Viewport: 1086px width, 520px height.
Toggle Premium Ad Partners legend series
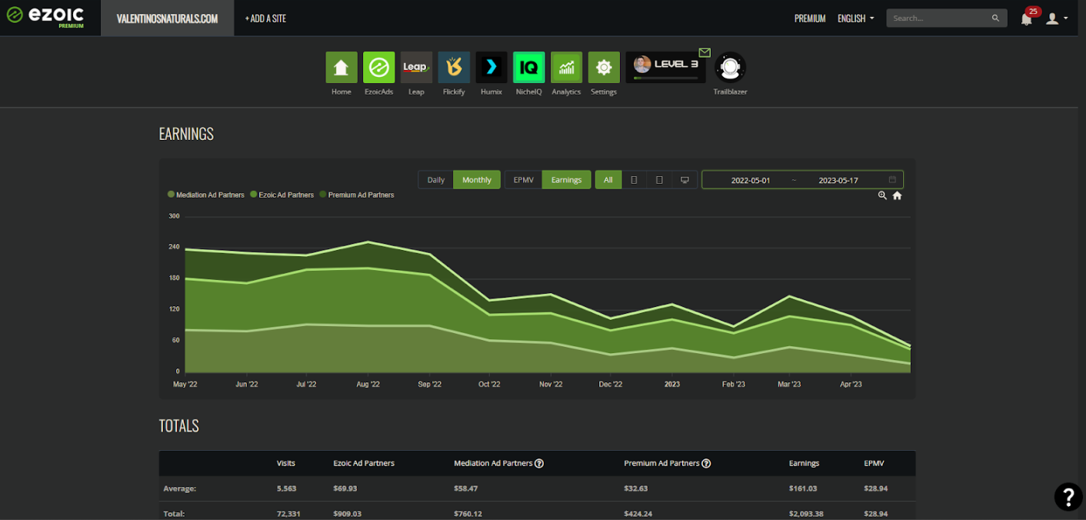coord(357,195)
